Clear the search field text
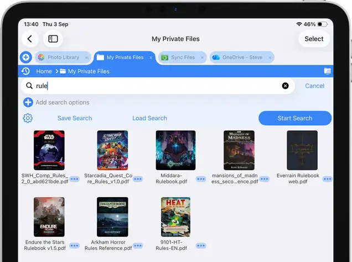 pyautogui.click(x=285, y=86)
